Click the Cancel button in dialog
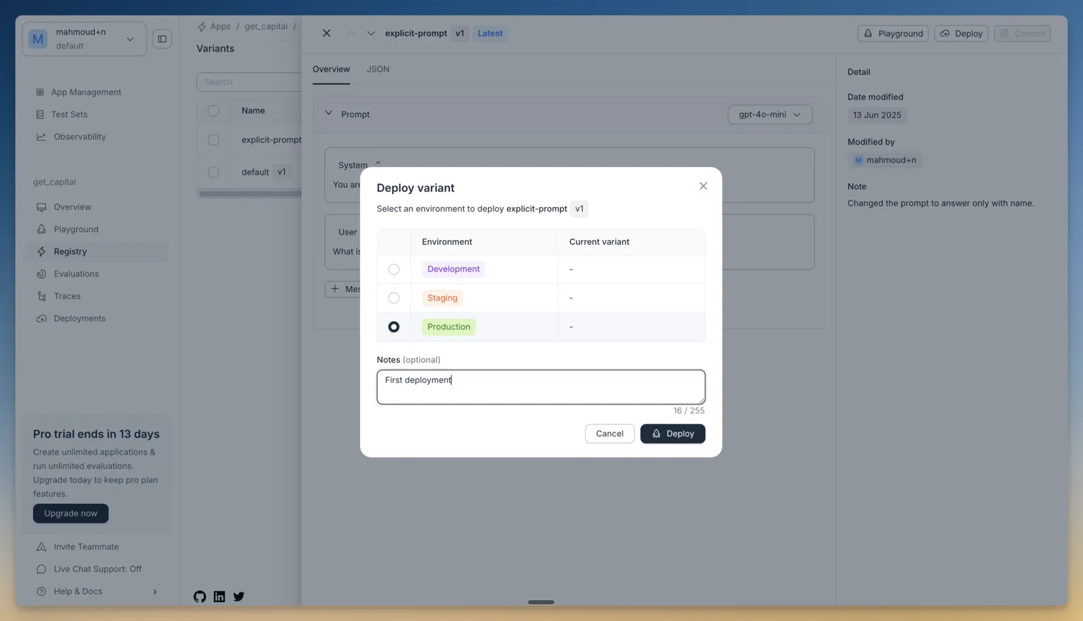 [610, 434]
